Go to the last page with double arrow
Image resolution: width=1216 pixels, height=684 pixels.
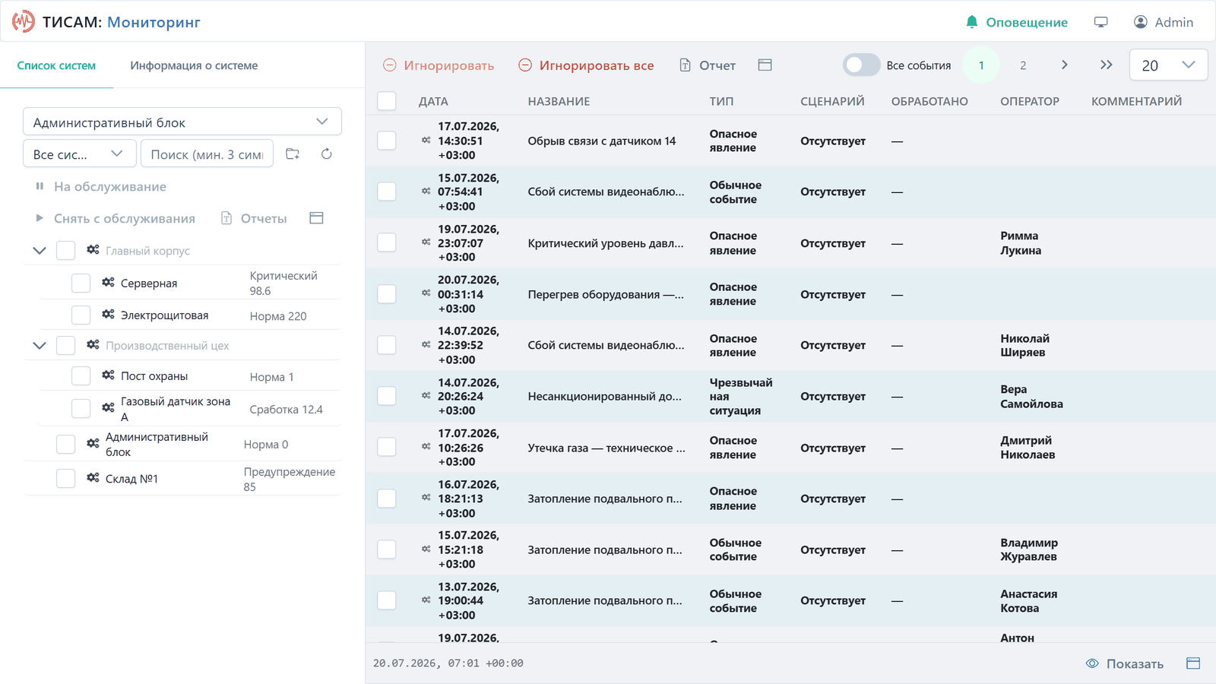point(1107,65)
